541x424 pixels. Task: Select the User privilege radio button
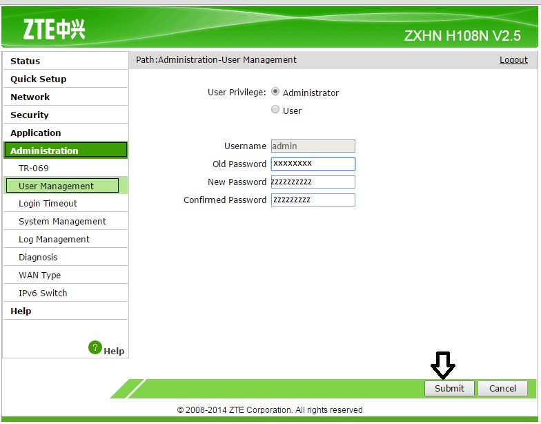coord(275,109)
